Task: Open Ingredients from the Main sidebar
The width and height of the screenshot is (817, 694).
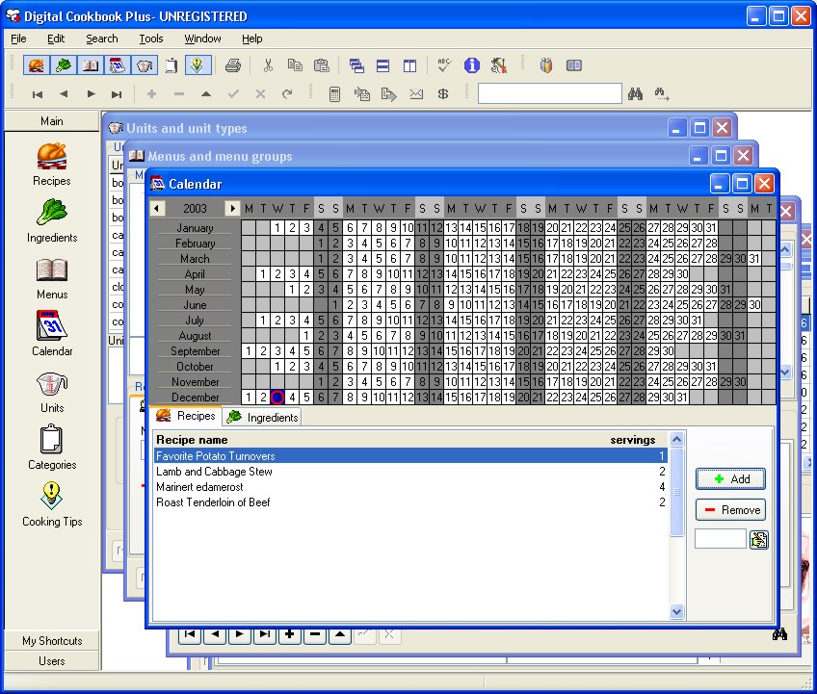Action: tap(52, 220)
